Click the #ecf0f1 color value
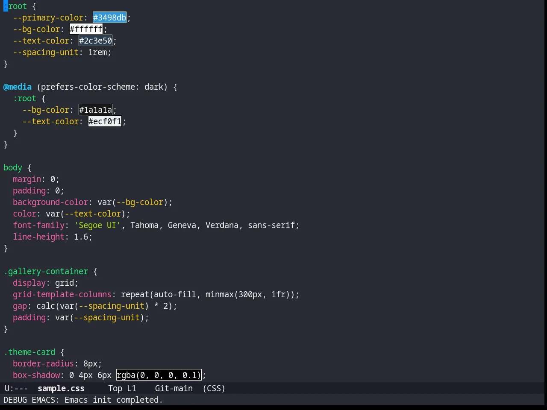The width and height of the screenshot is (547, 410). pos(105,121)
